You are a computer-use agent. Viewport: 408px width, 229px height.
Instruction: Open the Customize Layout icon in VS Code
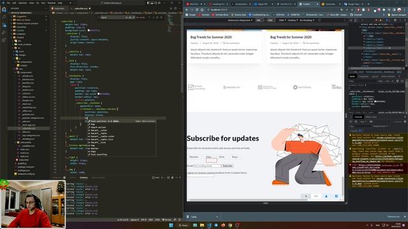(159, 3)
